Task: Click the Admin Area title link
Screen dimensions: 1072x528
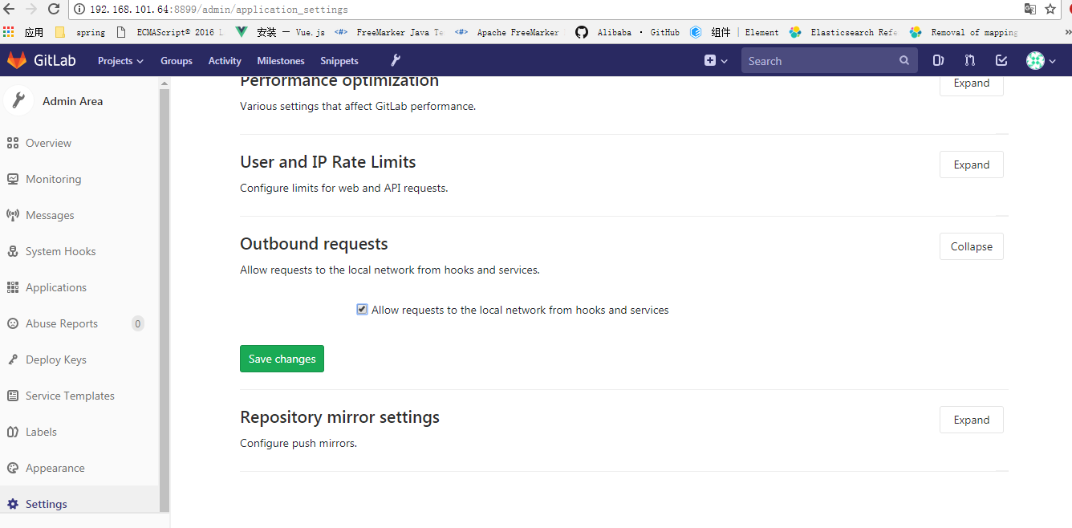Action: point(72,101)
